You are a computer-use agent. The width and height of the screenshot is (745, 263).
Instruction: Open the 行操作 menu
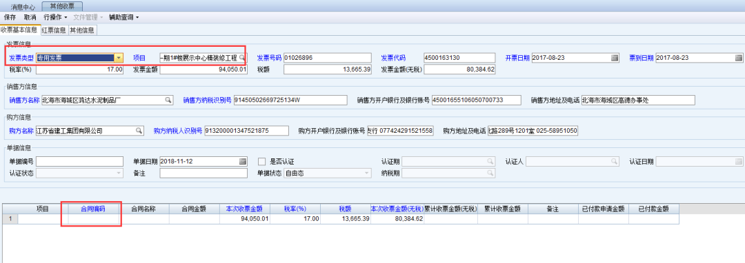55,17
